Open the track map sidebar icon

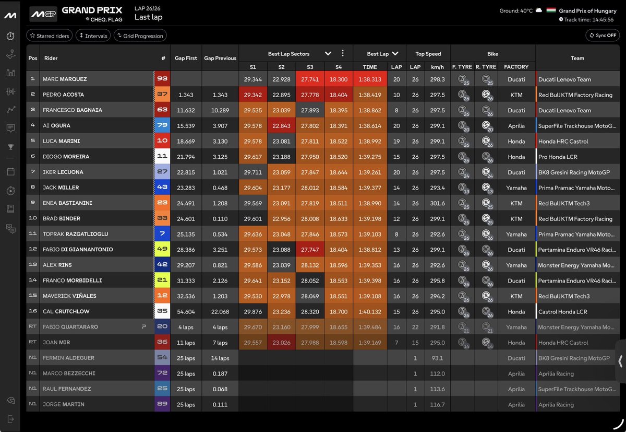(10, 54)
